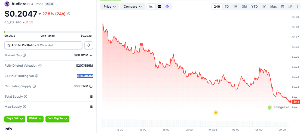Open chart more options menu
This screenshot has width=303, height=133.
pos(297,7)
